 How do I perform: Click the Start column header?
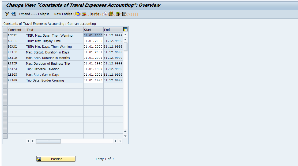pos(93,30)
